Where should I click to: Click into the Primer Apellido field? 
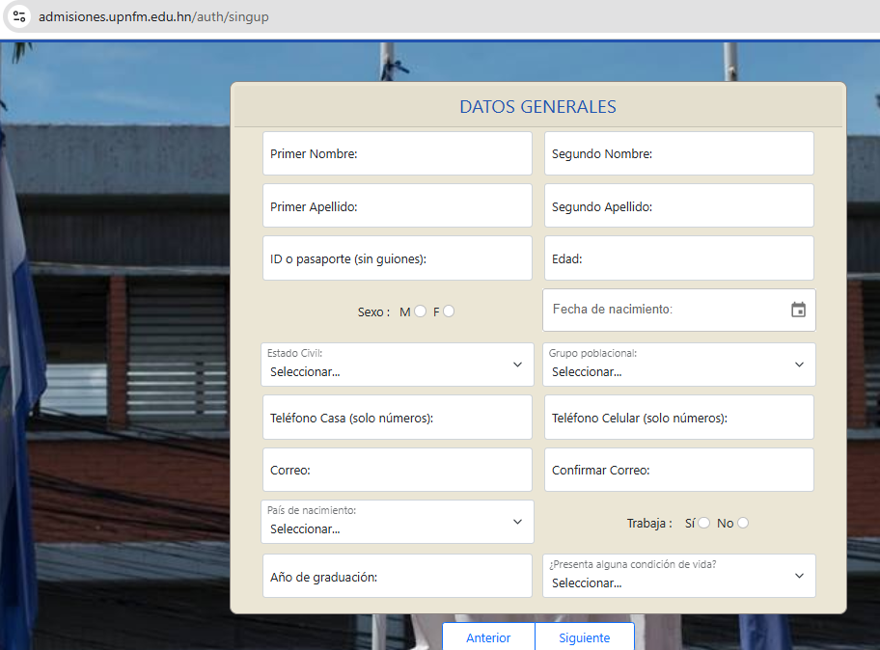coord(398,205)
